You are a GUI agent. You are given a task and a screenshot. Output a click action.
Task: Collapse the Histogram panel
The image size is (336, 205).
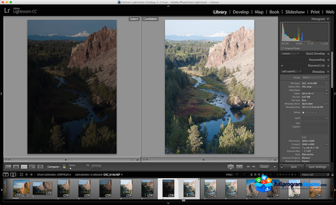pyautogui.click(x=328, y=19)
